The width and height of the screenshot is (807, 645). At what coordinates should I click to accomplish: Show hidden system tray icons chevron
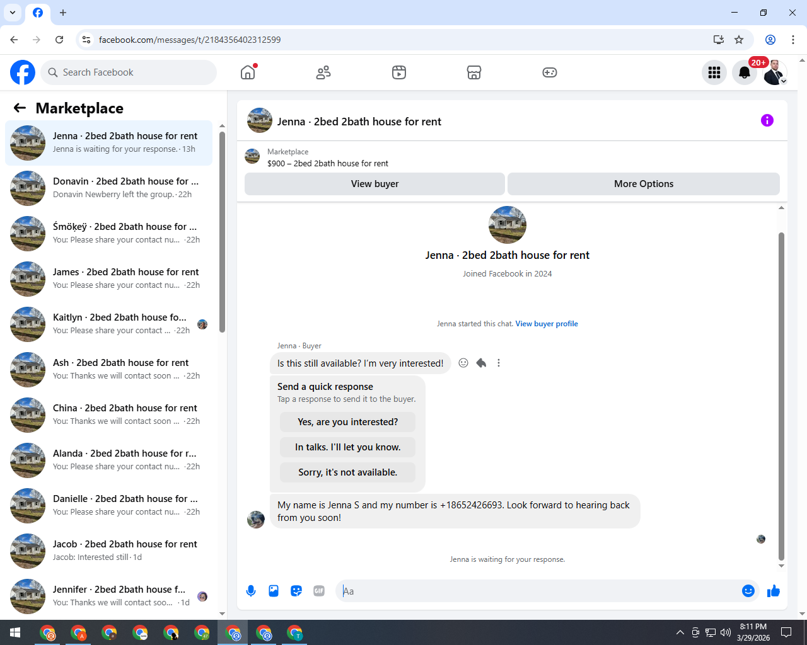click(680, 632)
